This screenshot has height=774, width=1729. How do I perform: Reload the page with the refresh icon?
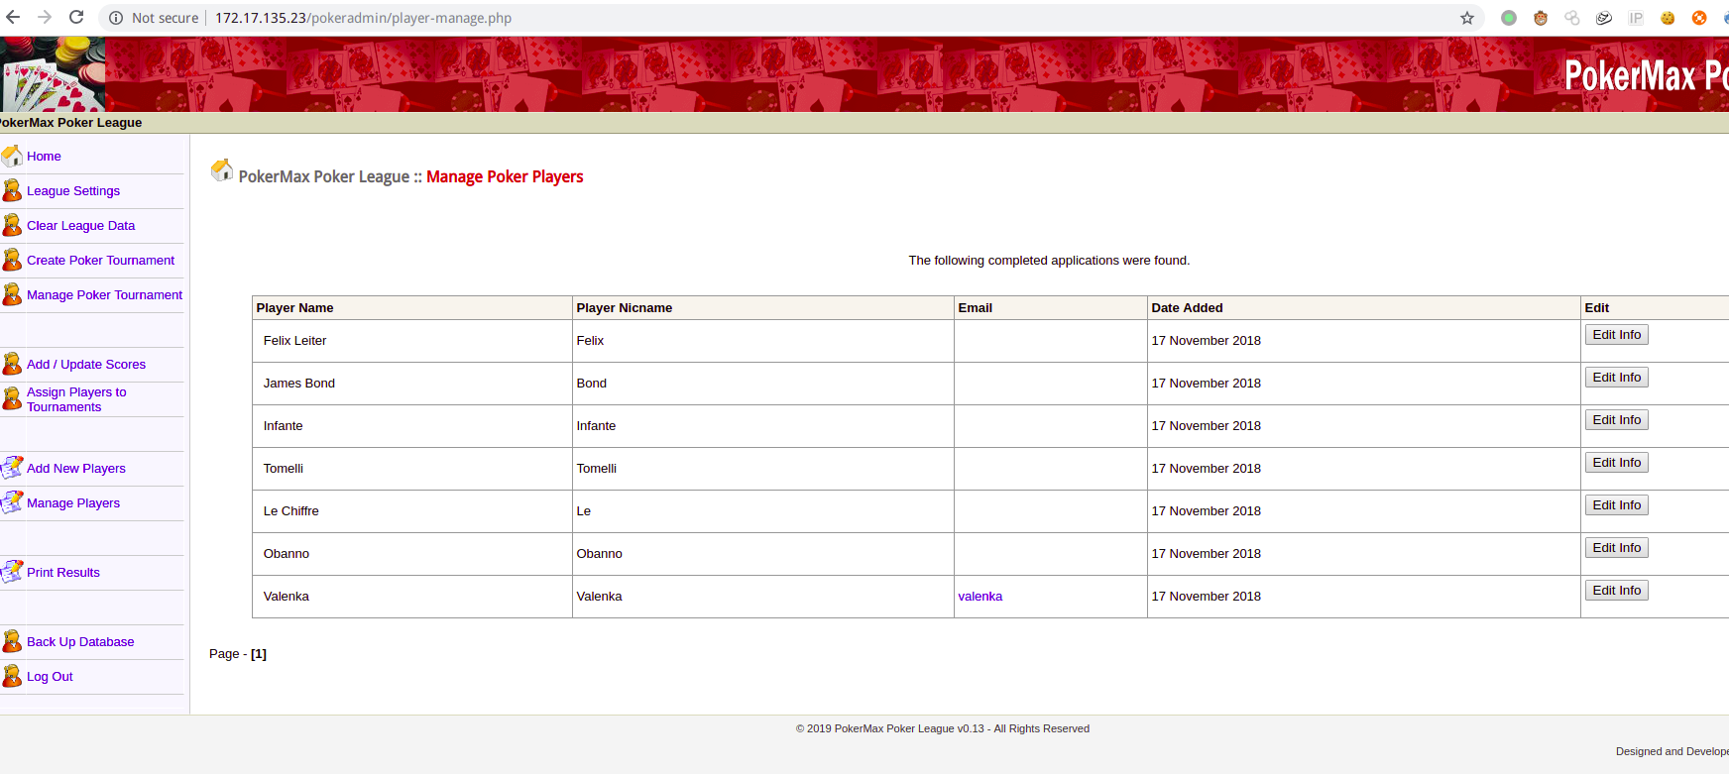point(76,18)
